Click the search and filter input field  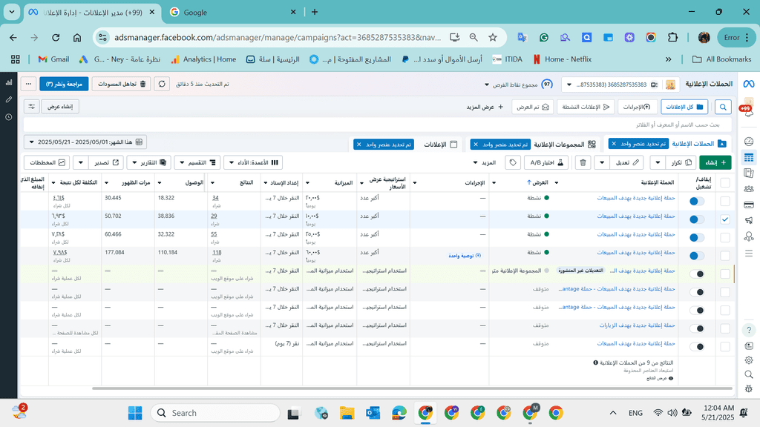371,125
